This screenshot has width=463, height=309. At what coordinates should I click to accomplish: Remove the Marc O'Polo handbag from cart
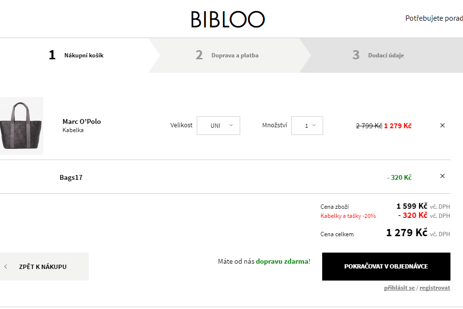(442, 125)
